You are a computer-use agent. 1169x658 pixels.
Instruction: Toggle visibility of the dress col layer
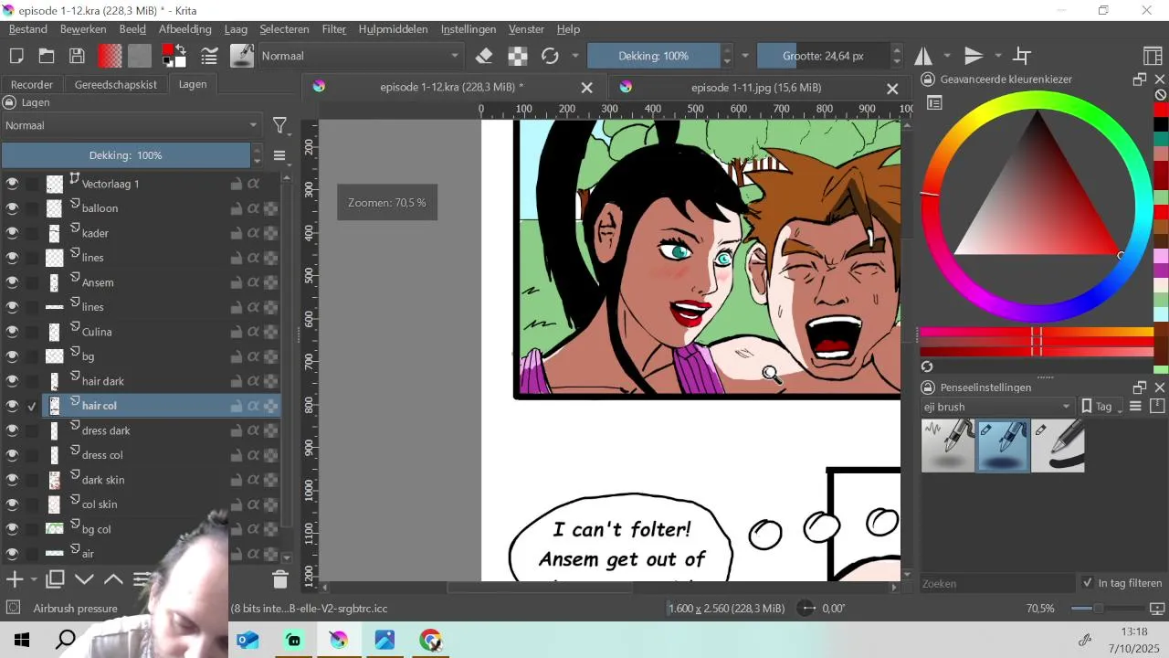tap(12, 455)
